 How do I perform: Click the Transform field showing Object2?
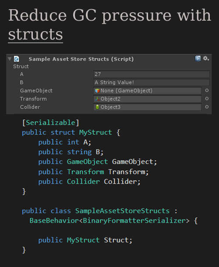point(147,99)
